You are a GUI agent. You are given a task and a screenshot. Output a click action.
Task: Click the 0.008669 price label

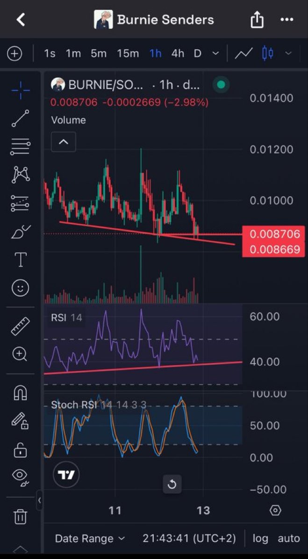coord(273,249)
